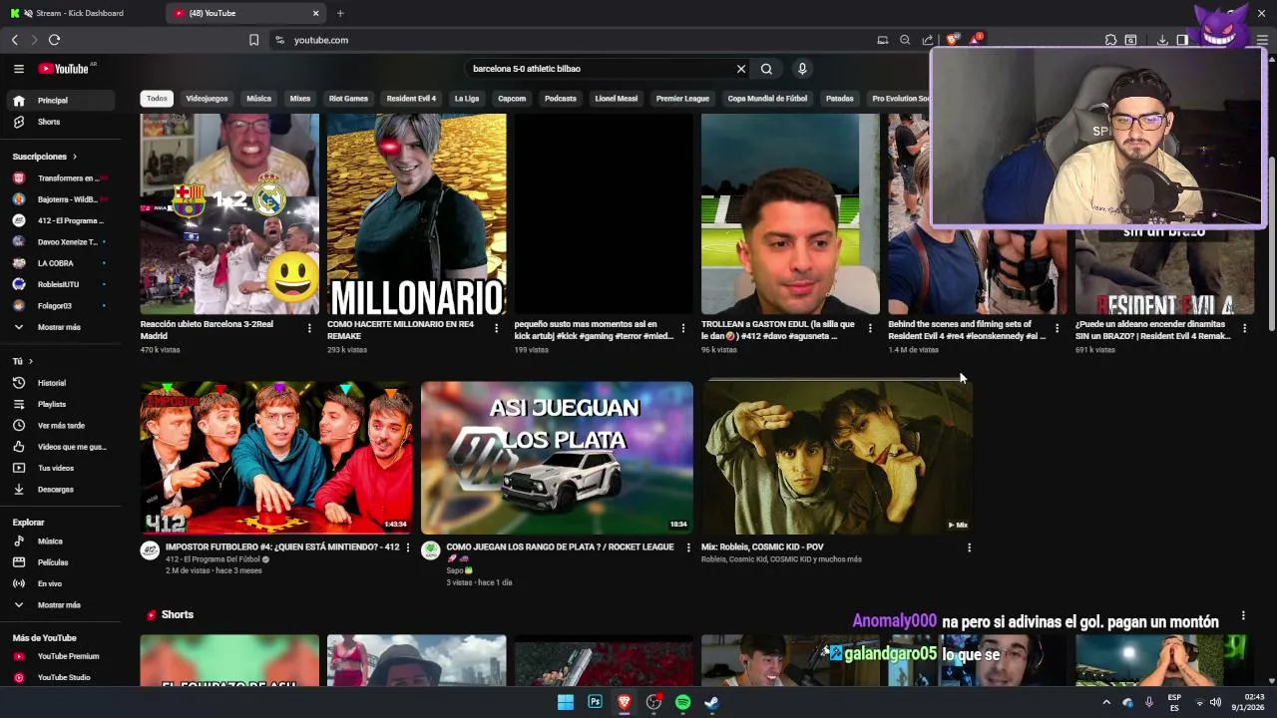Open Música under Explorar

pos(50,541)
